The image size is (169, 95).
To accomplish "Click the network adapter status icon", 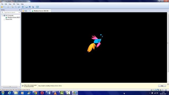I will coord(158,90).
